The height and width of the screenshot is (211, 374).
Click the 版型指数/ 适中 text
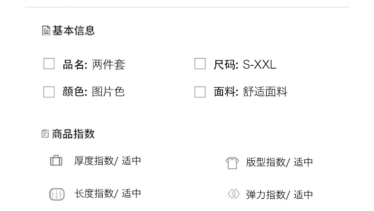point(279,162)
